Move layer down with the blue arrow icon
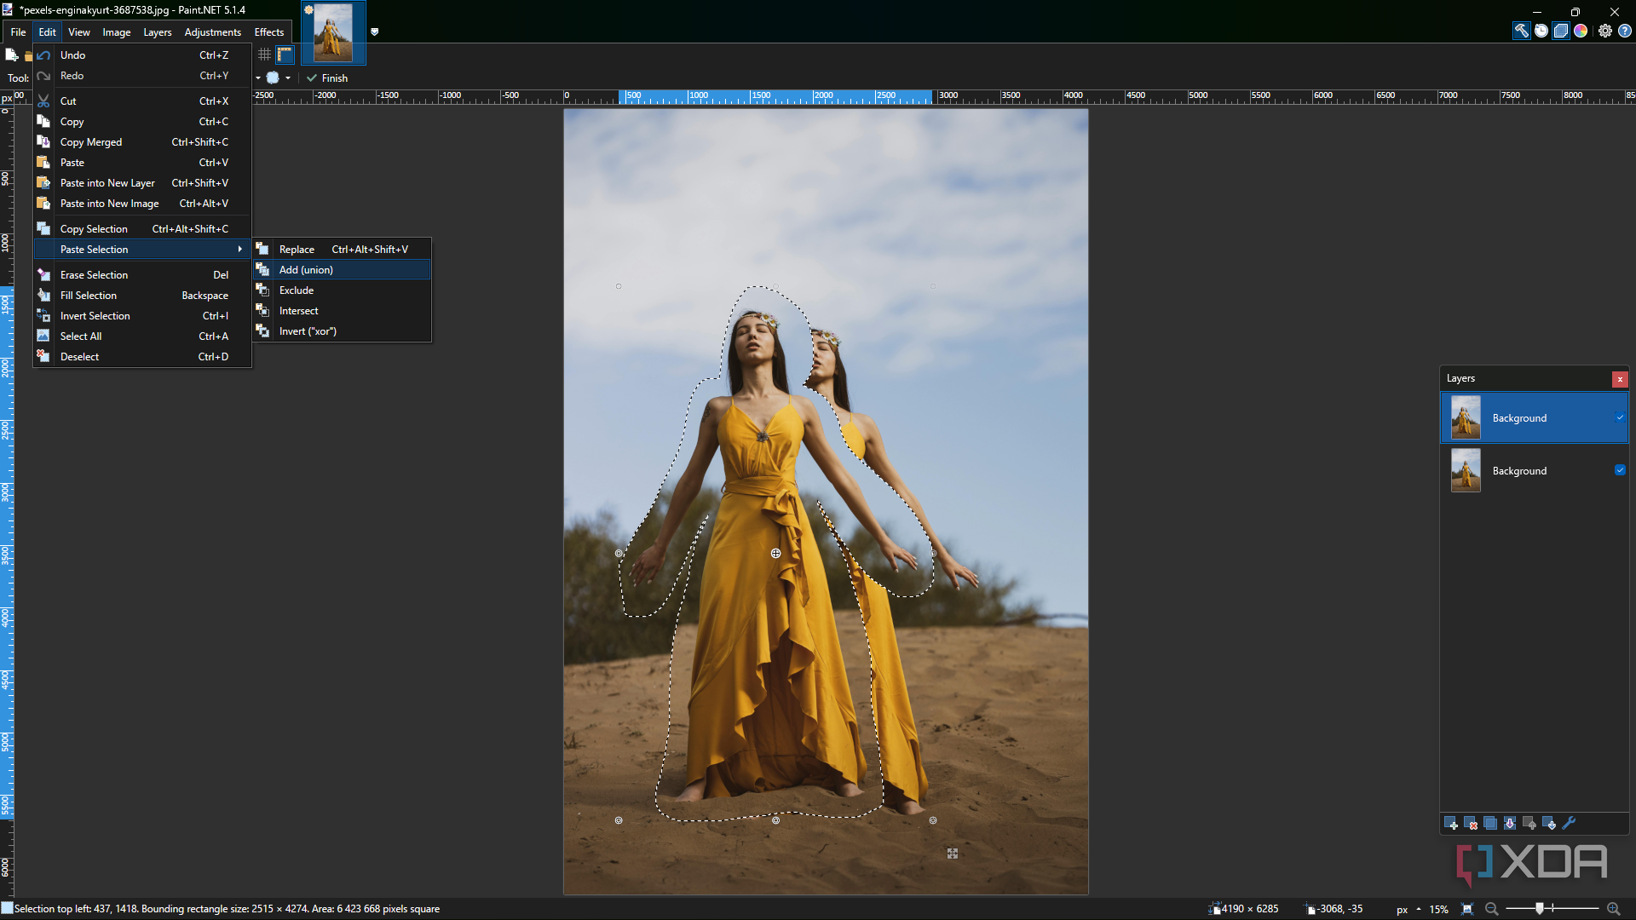This screenshot has height=920, width=1636. (x=1549, y=823)
